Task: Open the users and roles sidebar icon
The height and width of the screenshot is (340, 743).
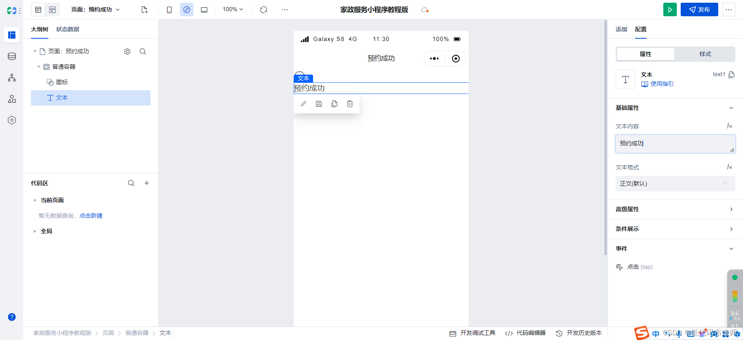Action: coord(12,99)
